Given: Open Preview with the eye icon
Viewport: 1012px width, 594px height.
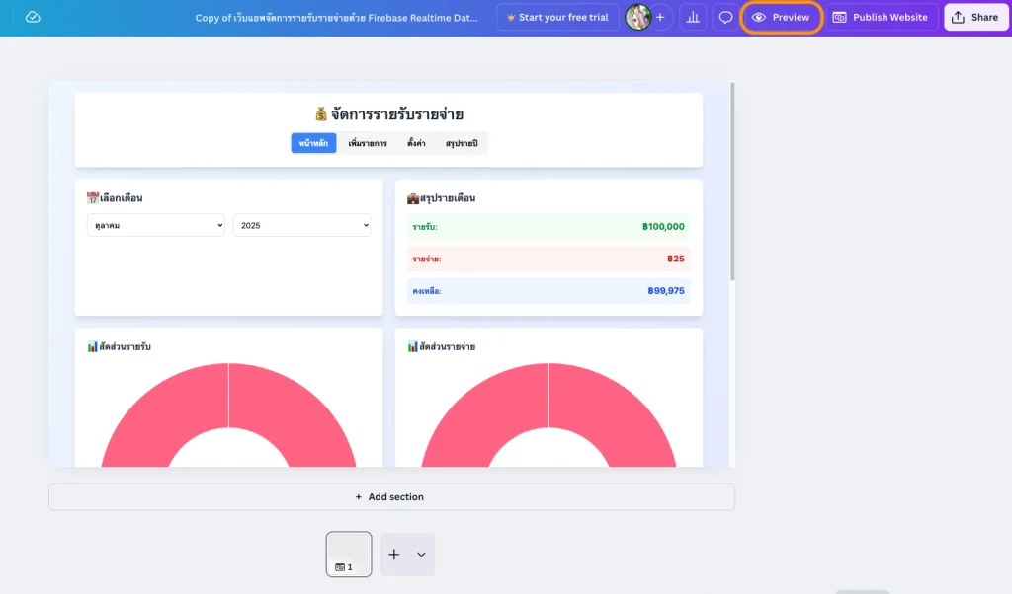Looking at the screenshot, I should [x=782, y=18].
